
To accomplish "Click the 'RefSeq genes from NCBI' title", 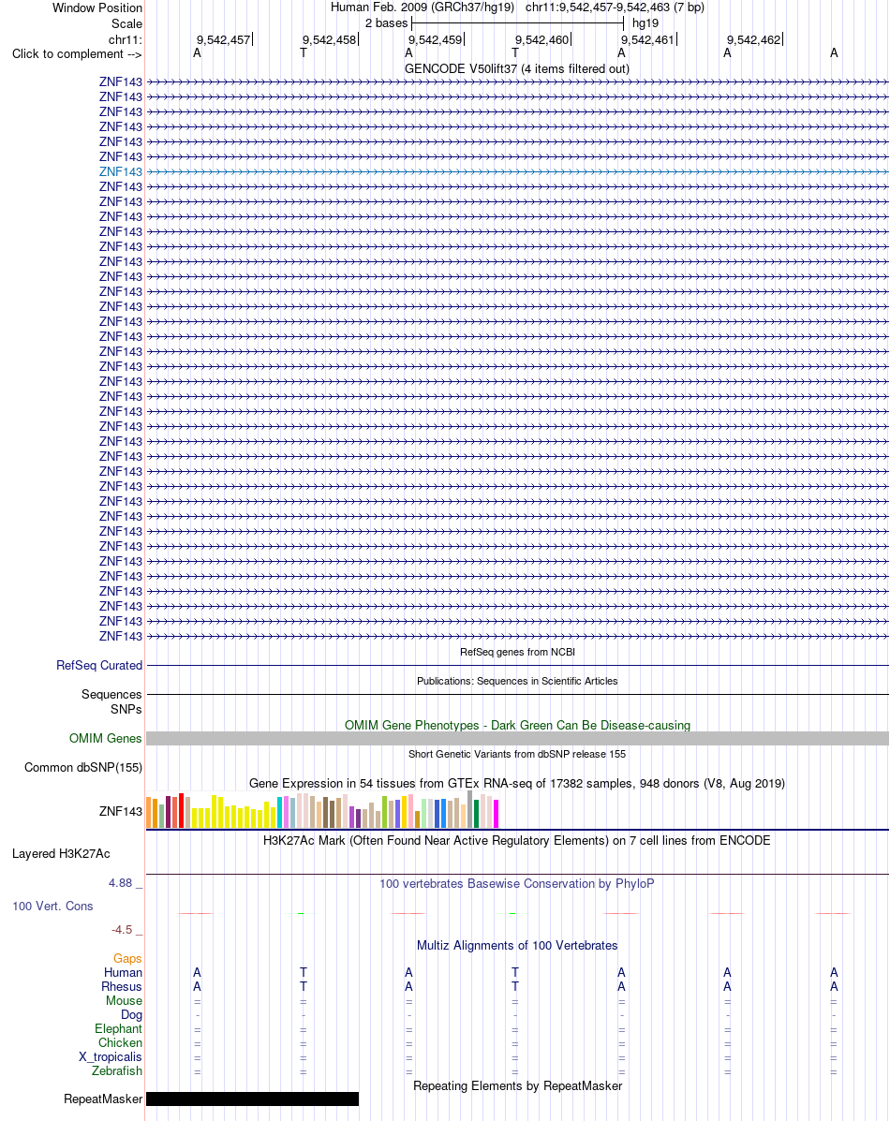I will [517, 652].
